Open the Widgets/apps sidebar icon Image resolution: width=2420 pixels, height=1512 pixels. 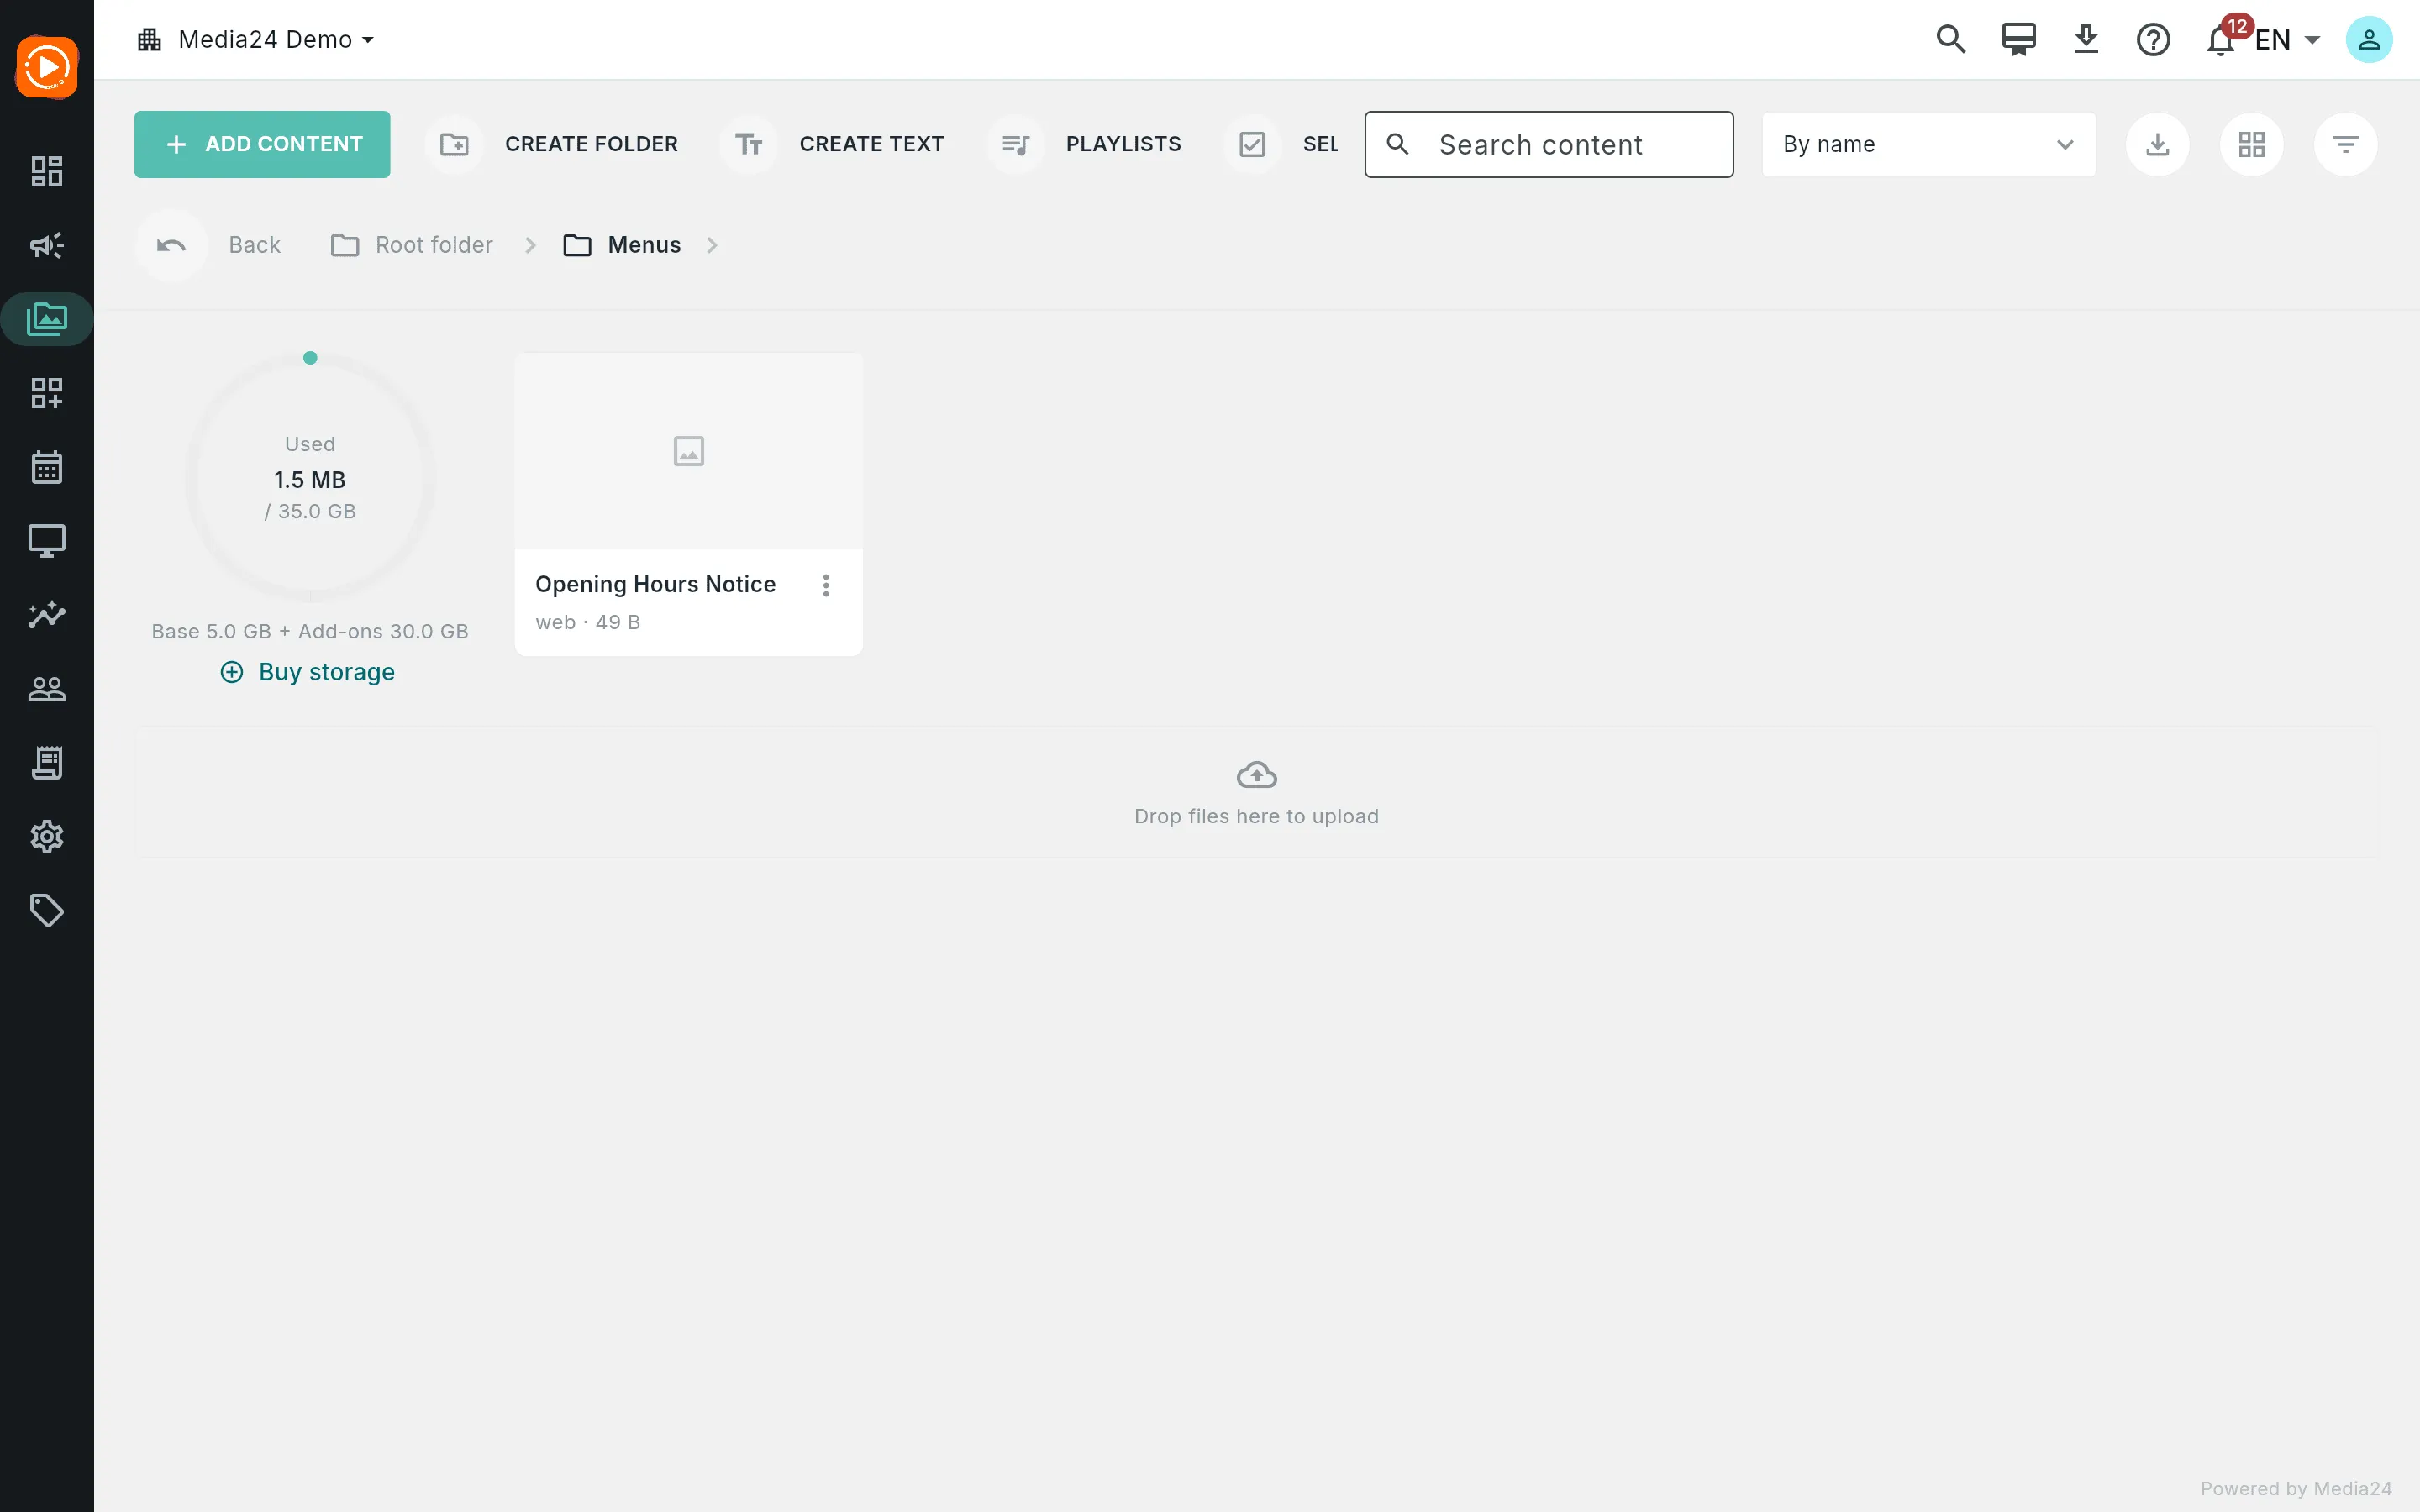tap(47, 393)
